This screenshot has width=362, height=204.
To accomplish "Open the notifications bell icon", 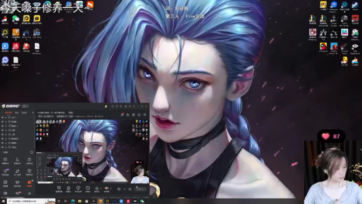I will point(139,115).
